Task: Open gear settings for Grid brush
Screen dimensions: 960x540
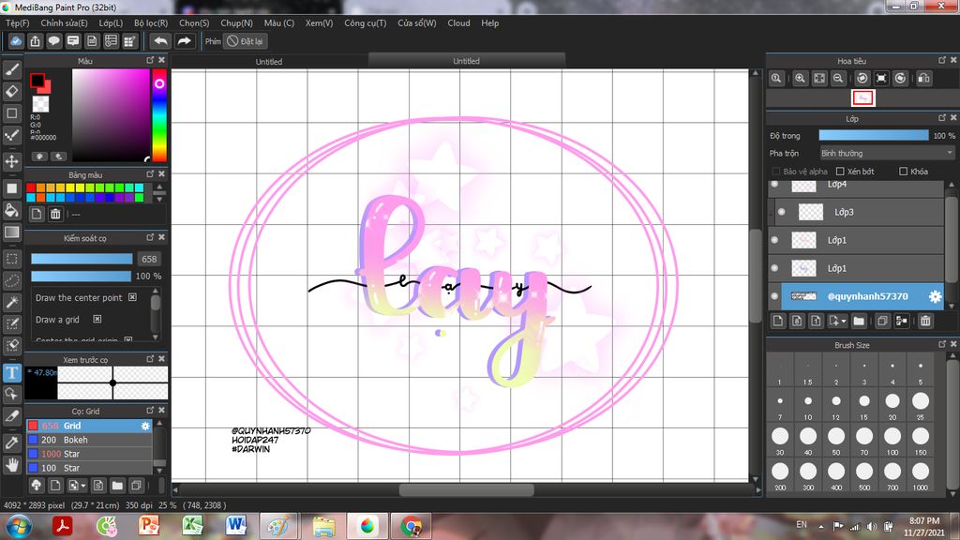Action: pos(145,426)
